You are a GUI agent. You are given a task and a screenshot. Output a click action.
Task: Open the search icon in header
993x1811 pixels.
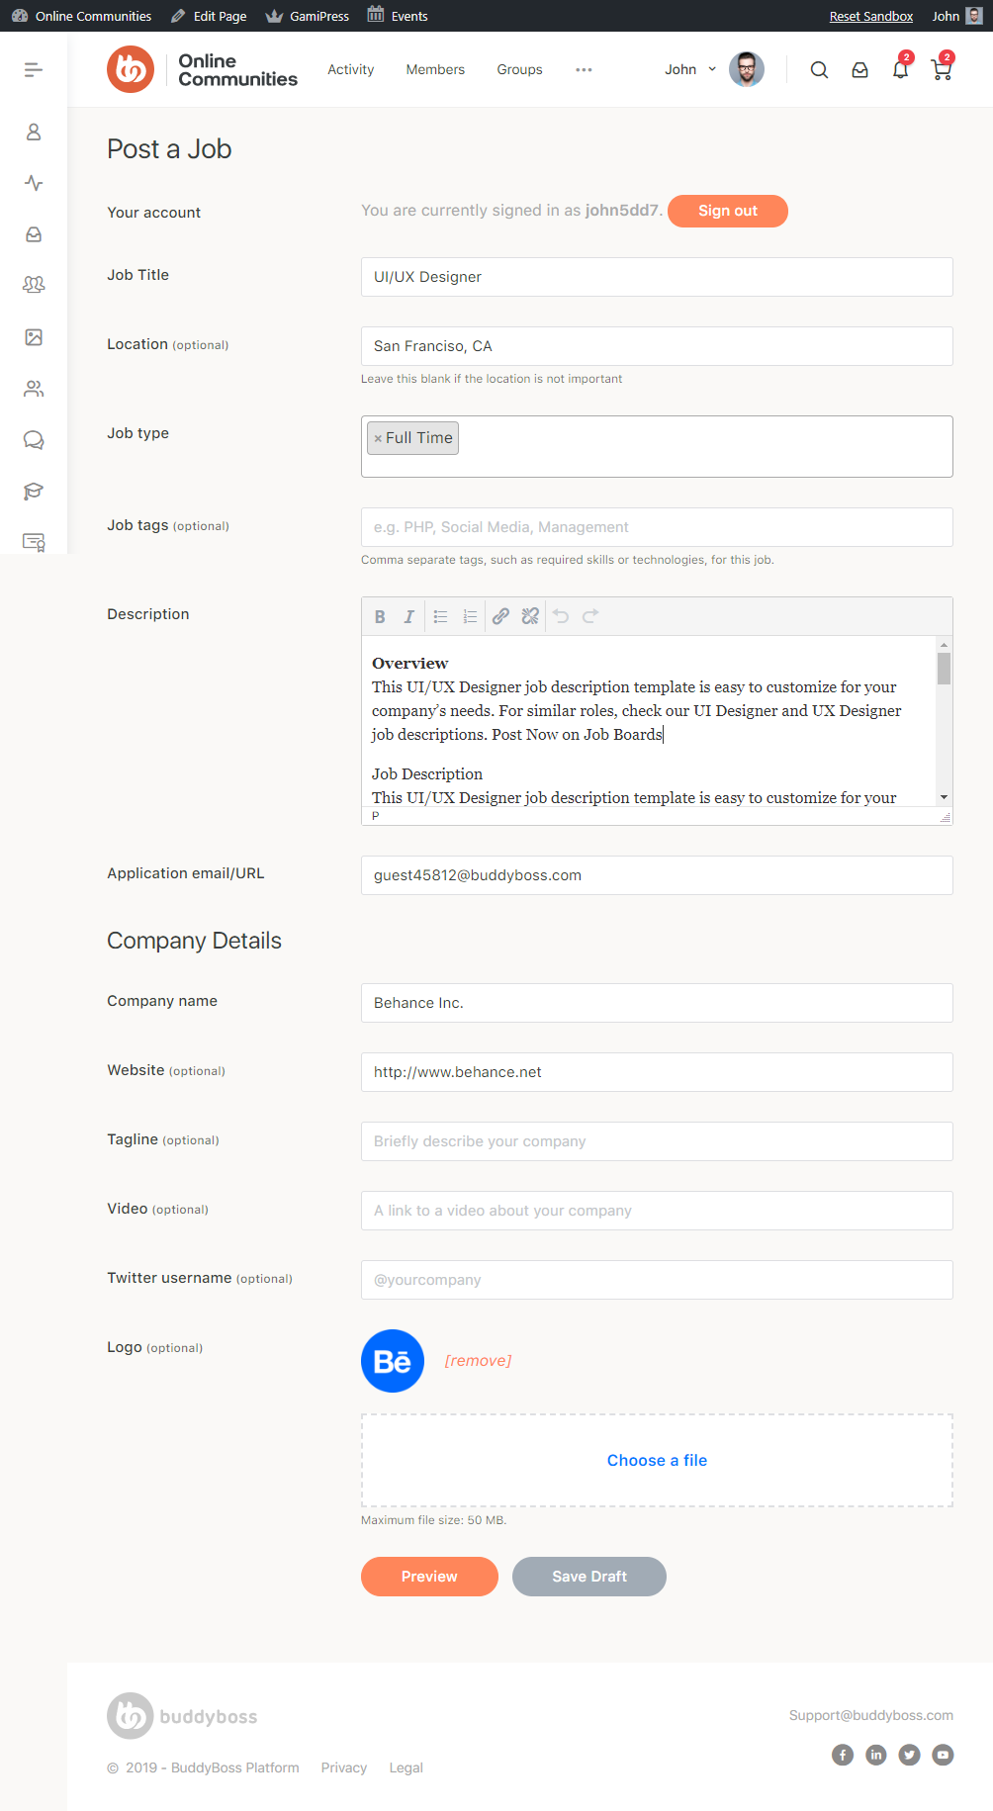click(x=819, y=70)
